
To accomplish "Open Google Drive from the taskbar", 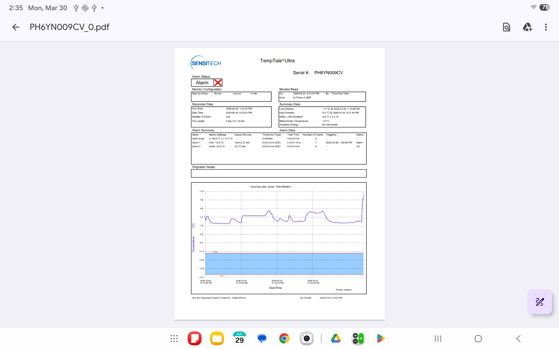I will click(336, 339).
